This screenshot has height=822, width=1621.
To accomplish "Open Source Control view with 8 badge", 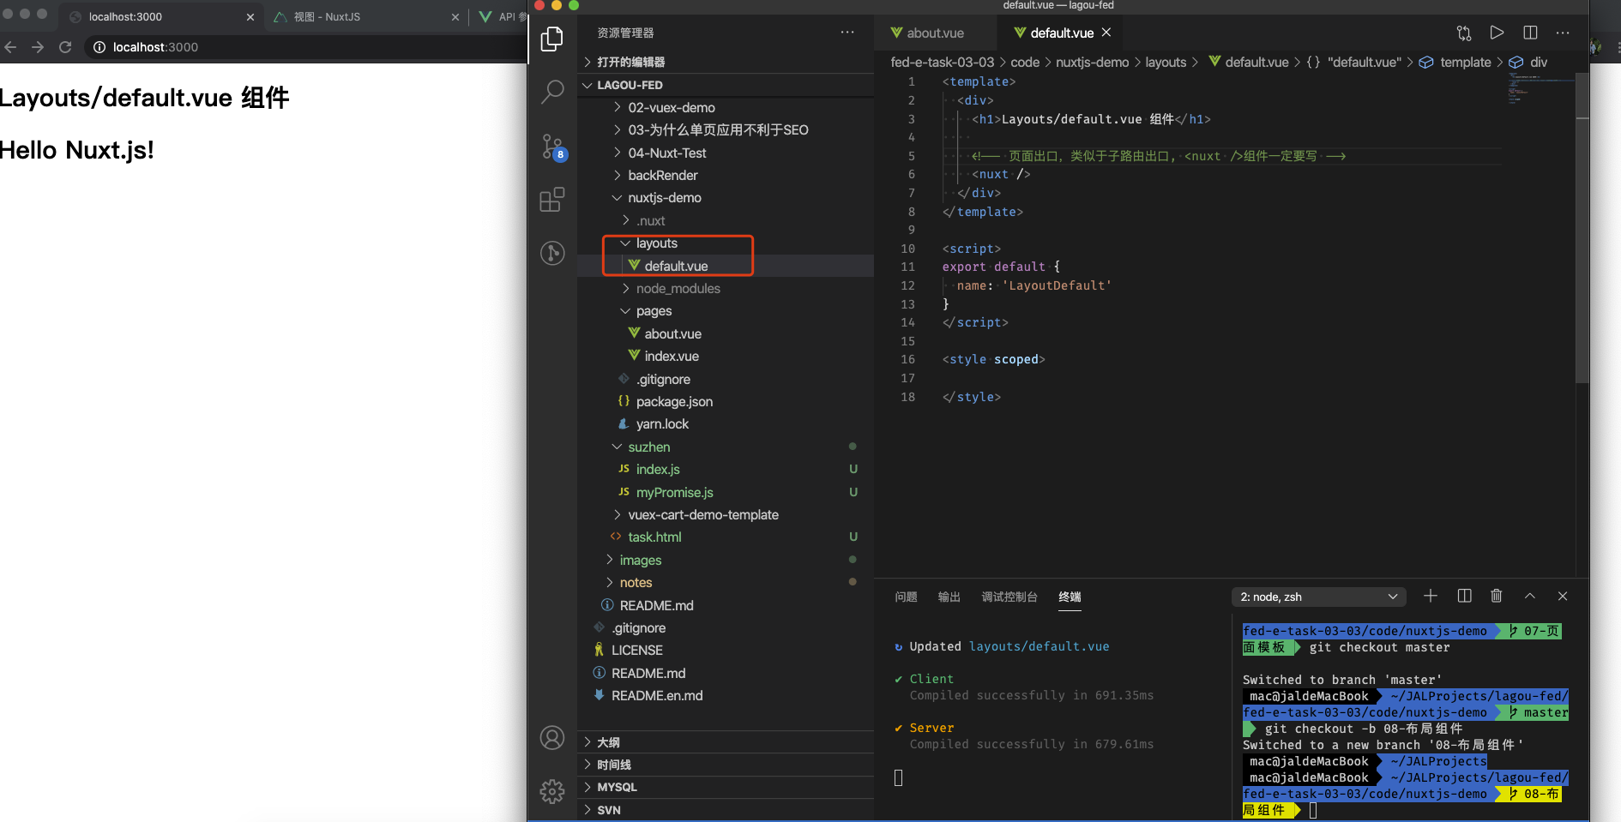I will 552,147.
